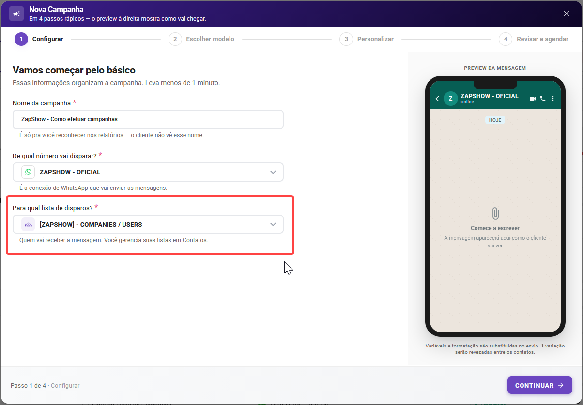
Task: Go to step 2 Escolher modelo
Action: (201, 39)
